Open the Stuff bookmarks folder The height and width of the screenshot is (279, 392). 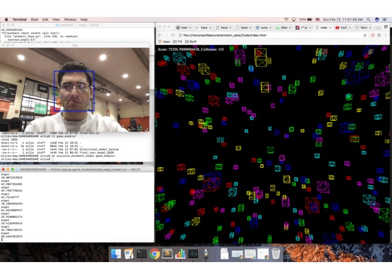[x=191, y=42]
